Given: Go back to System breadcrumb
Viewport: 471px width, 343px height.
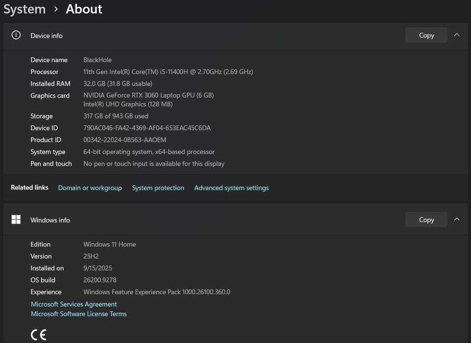Looking at the screenshot, I should click(x=25, y=9).
